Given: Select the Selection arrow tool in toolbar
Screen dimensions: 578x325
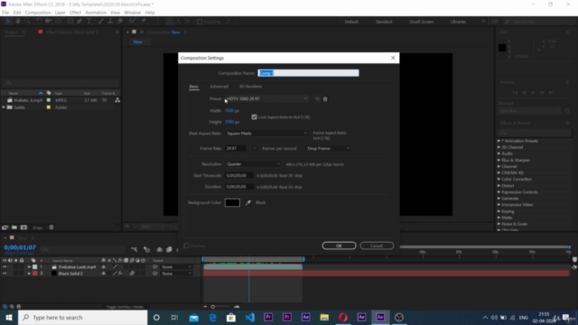Looking at the screenshot, I should click(8, 22).
